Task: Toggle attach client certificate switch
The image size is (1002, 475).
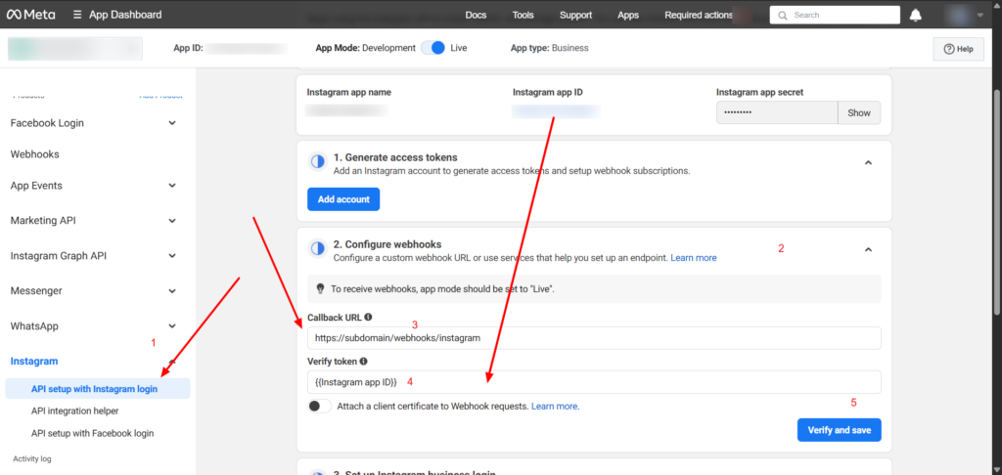Action: pyautogui.click(x=320, y=406)
